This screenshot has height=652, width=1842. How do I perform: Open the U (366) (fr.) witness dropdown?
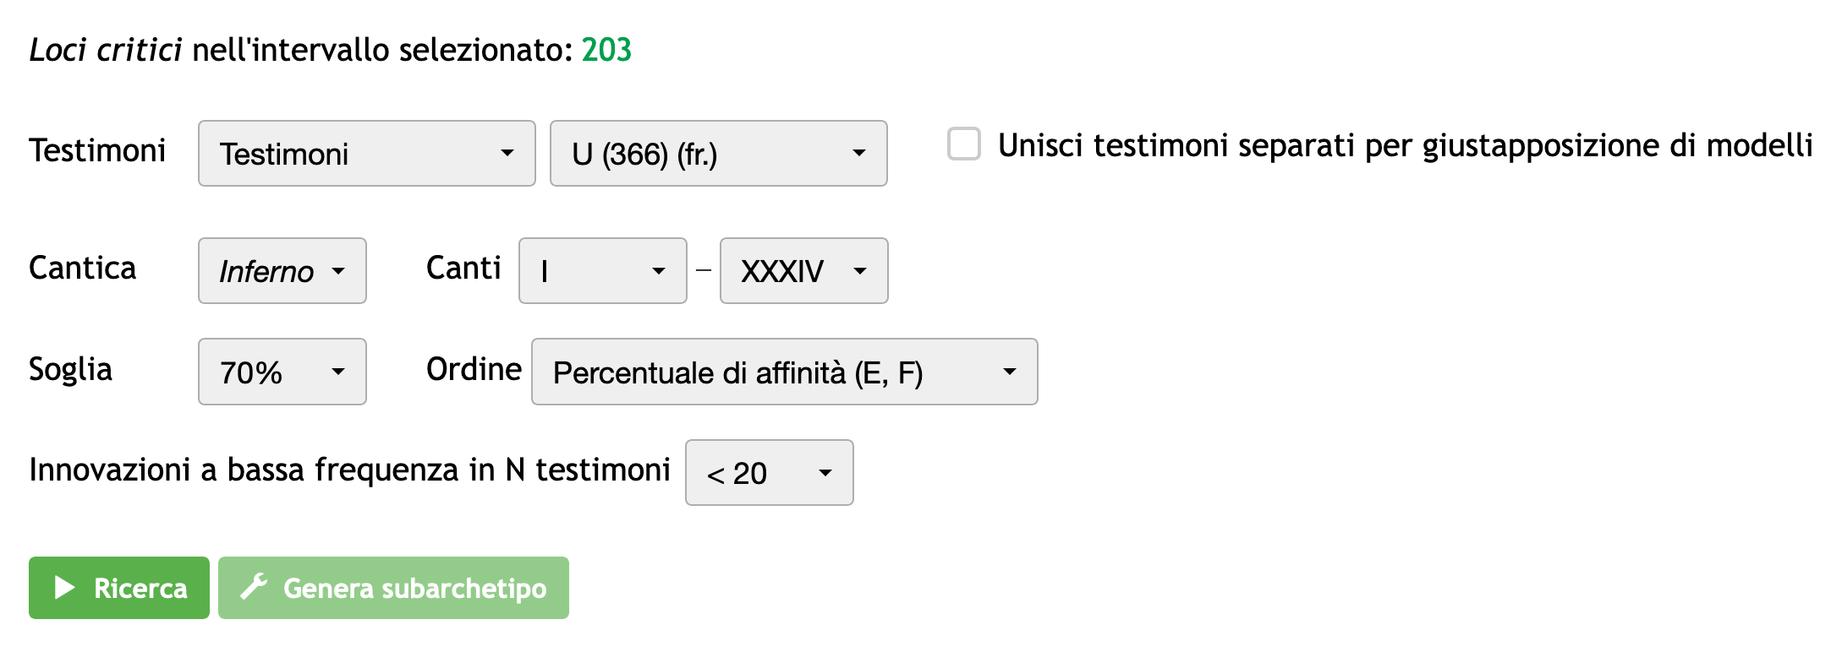coord(718,154)
